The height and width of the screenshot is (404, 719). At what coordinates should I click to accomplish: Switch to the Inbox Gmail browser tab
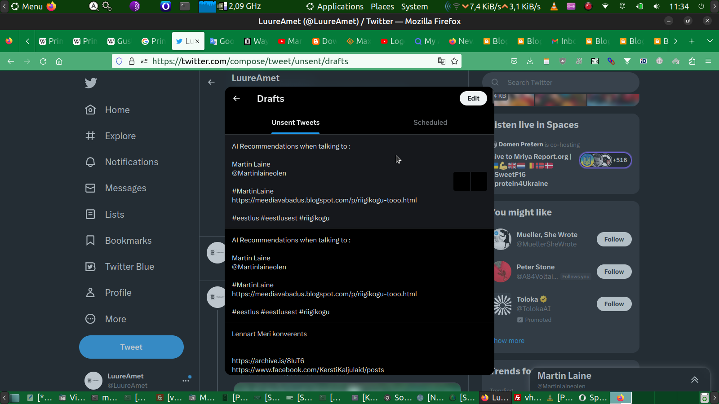(564, 41)
